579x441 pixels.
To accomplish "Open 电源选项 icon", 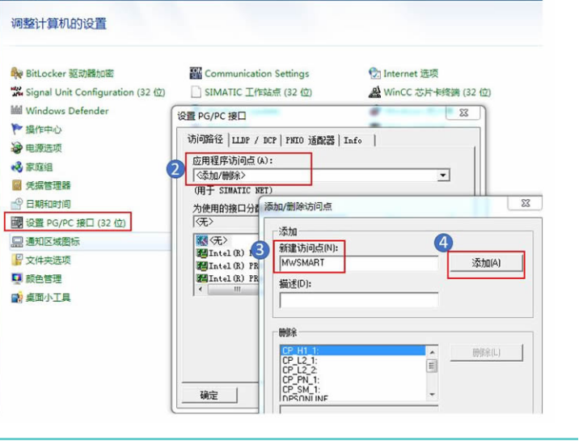I will (17, 148).
